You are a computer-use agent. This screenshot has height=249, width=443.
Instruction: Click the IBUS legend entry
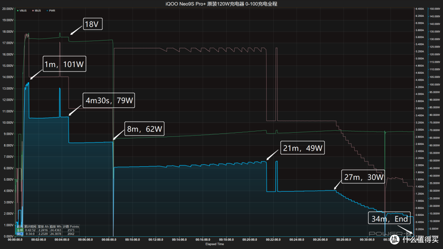coord(37,11)
